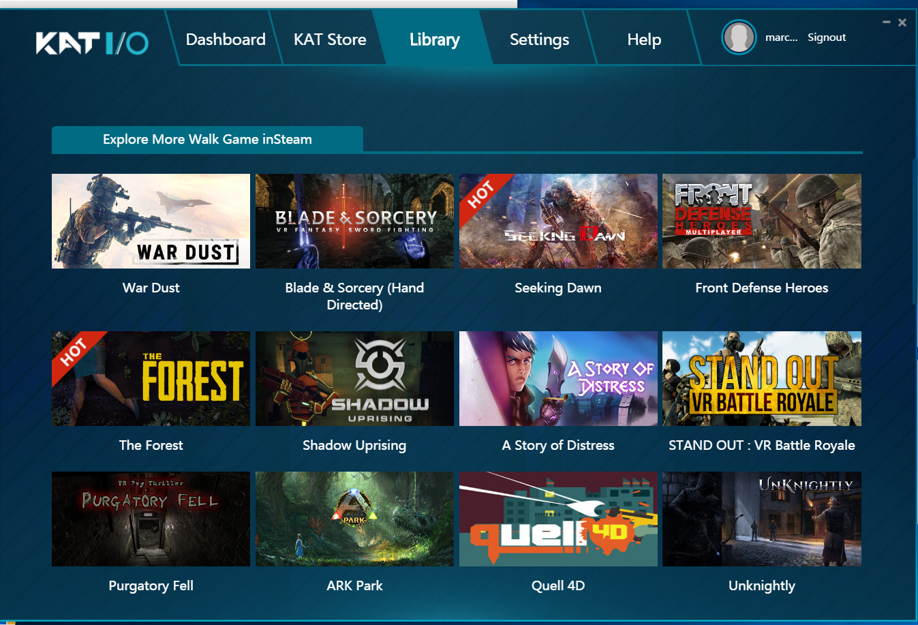This screenshot has width=918, height=625.
Task: Click the Quell 4D title text
Action: [x=558, y=585]
